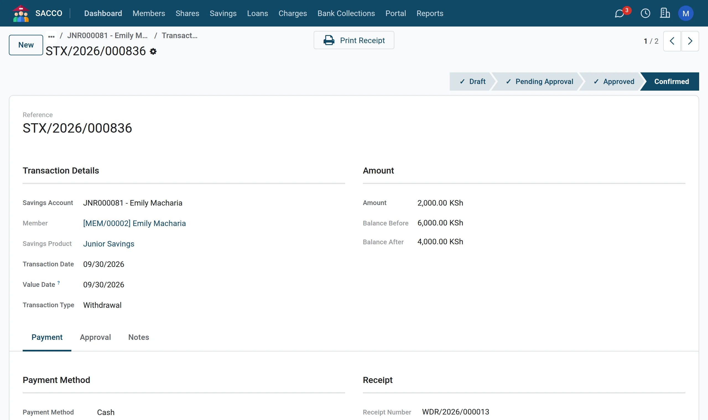Click the 1 / 2 pager counter

point(651,41)
